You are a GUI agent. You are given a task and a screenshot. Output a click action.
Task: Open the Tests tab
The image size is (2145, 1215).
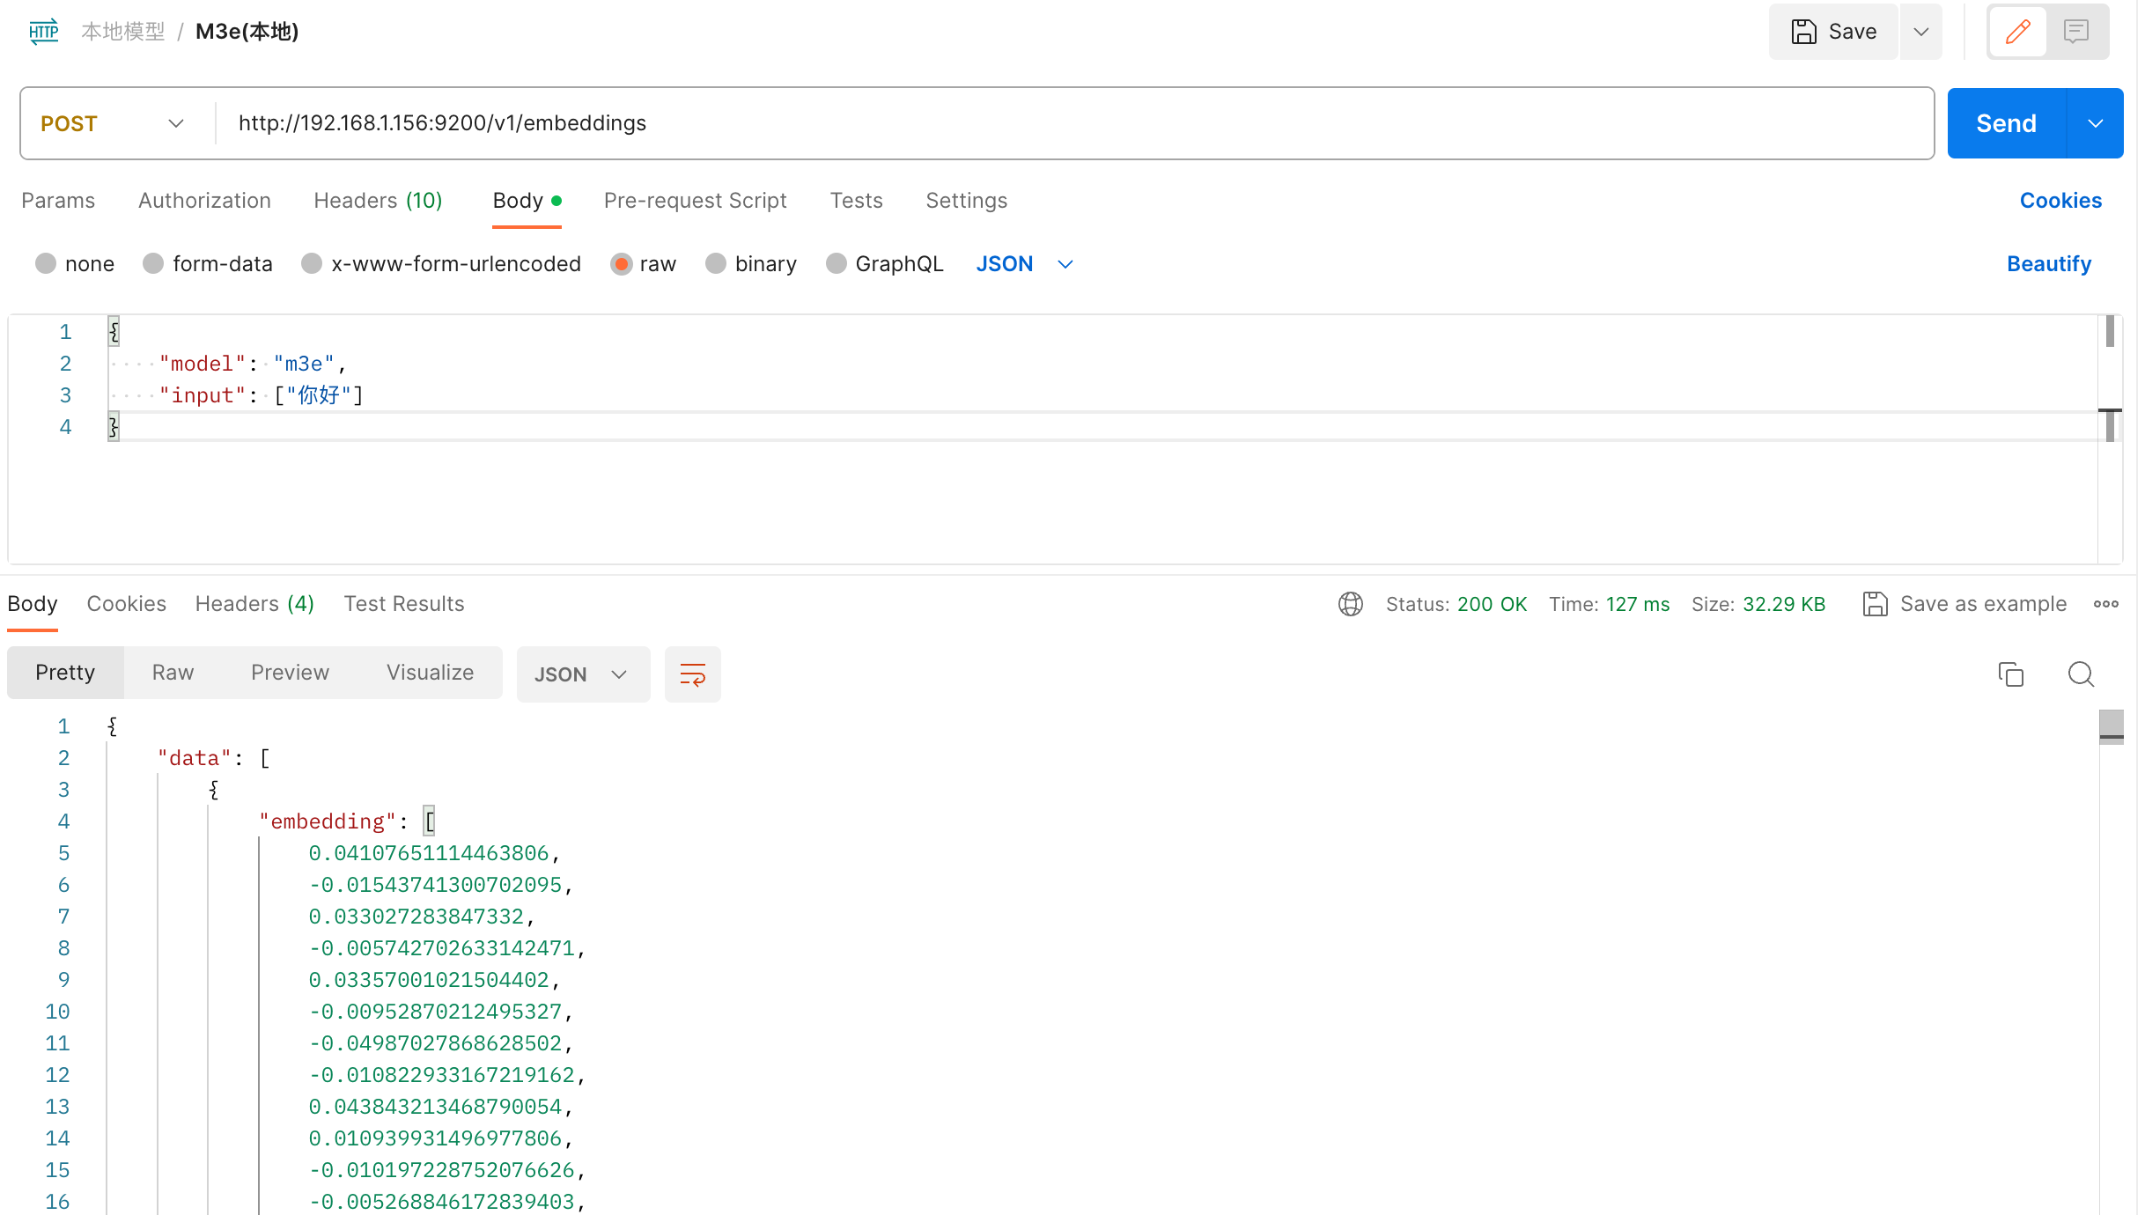856,201
